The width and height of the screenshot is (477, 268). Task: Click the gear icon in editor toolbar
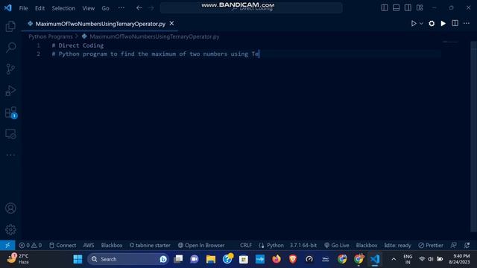(432, 23)
